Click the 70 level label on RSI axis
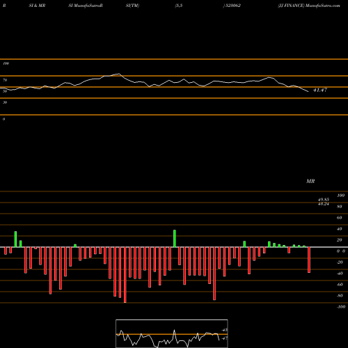The image size is (348, 348). (x=5, y=80)
